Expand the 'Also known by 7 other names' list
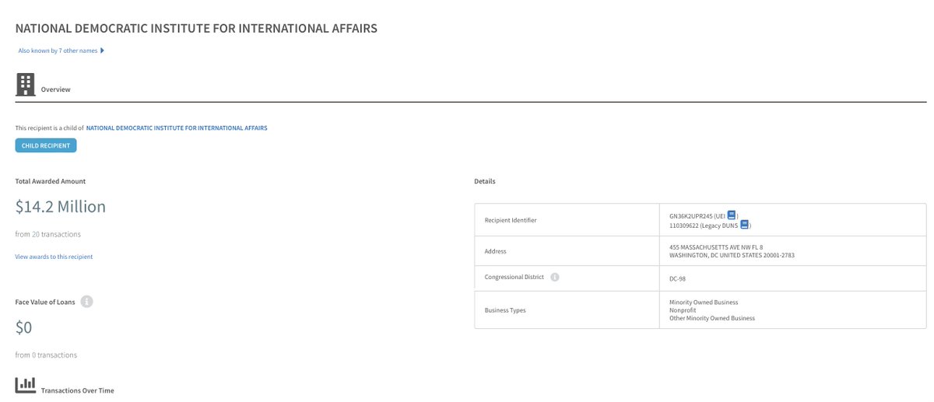934x402 pixels. click(x=58, y=51)
